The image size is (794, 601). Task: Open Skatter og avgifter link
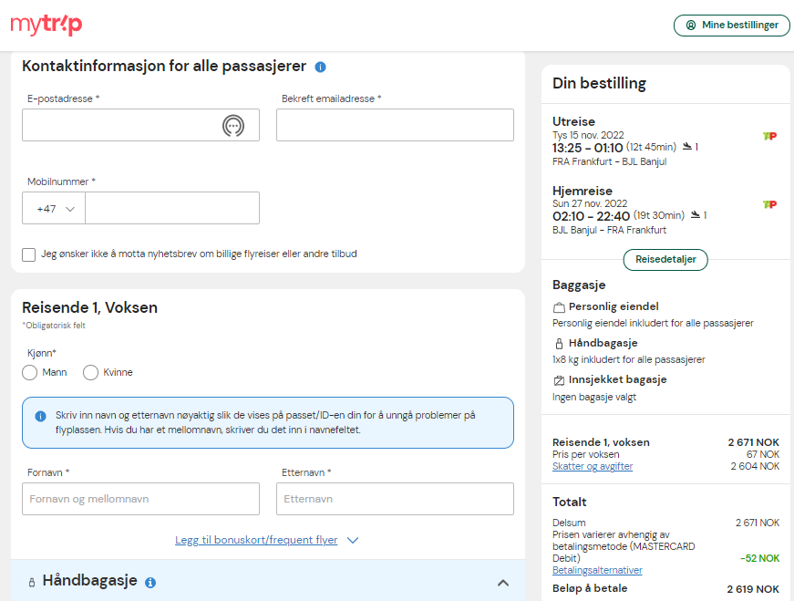click(x=593, y=466)
